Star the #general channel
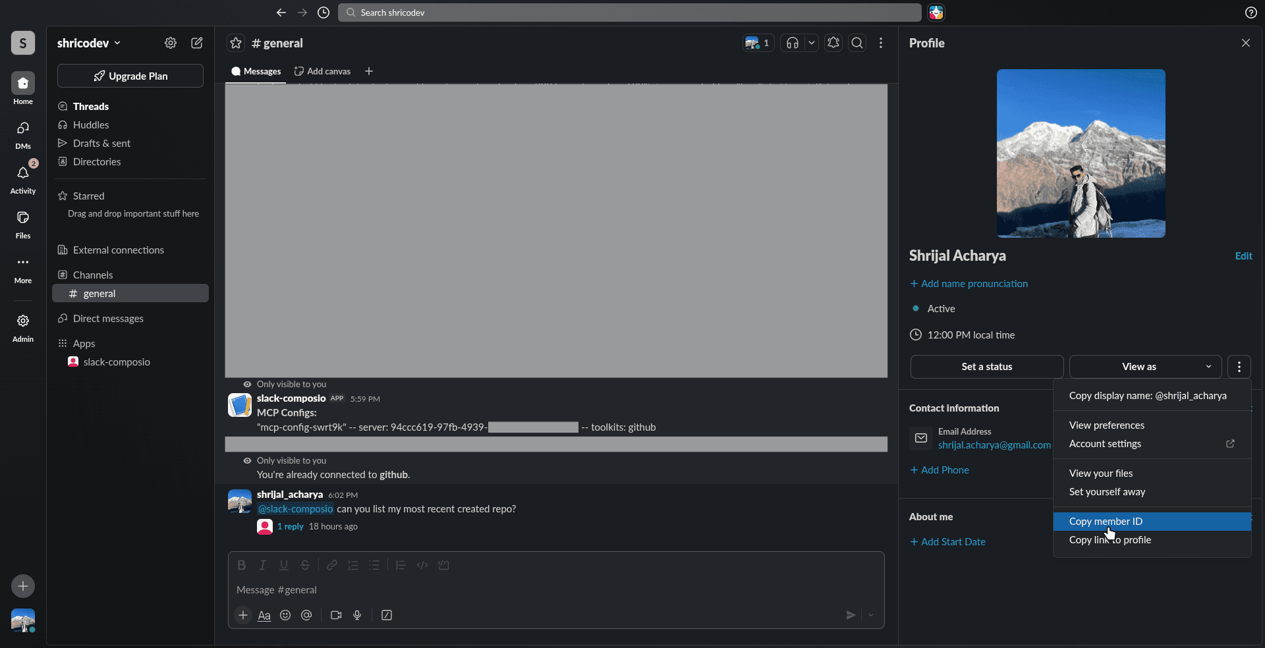Screen dimensions: 1265x648 pos(236,43)
